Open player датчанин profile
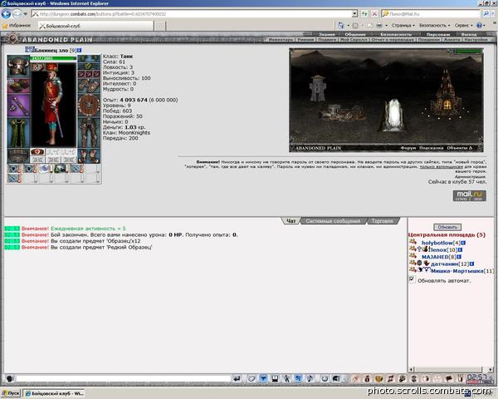498x399 pixels. (x=445, y=264)
